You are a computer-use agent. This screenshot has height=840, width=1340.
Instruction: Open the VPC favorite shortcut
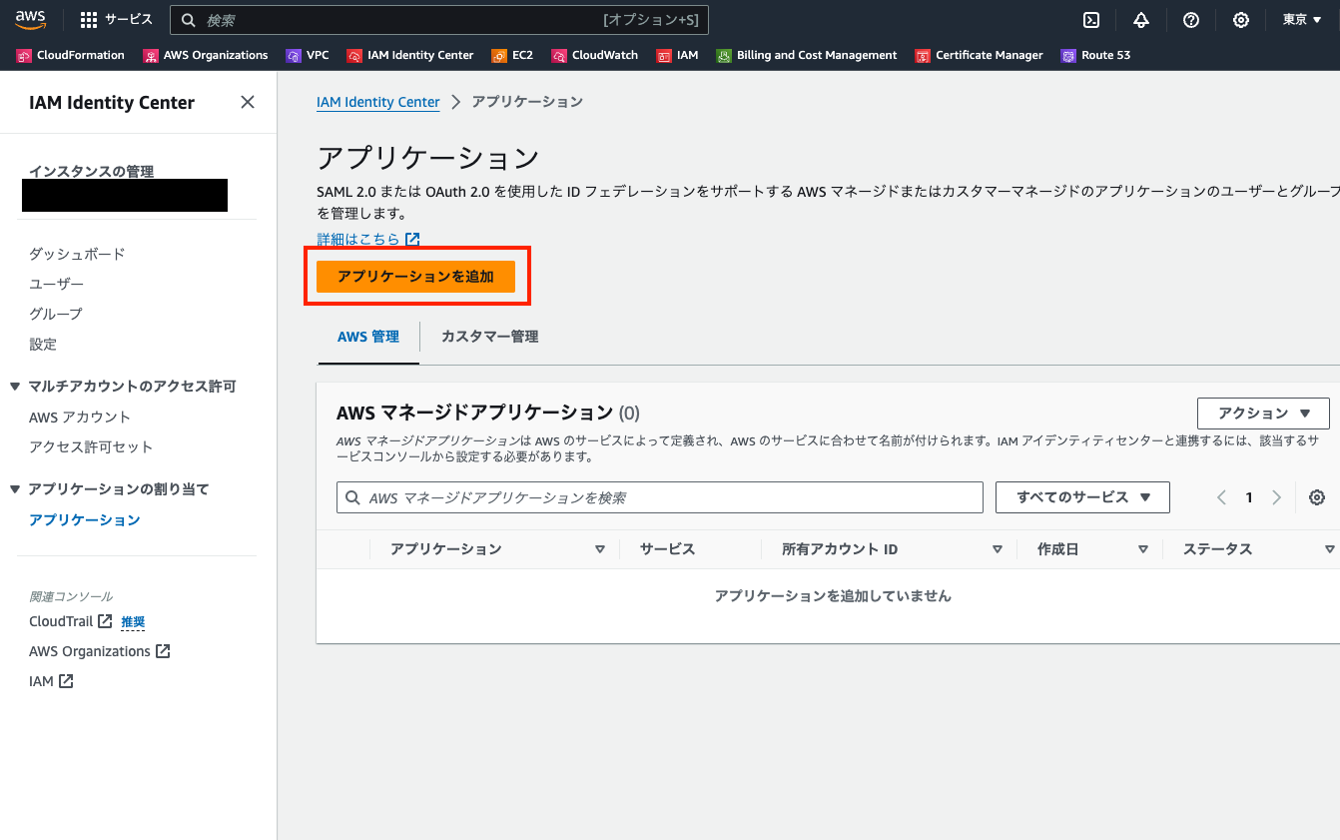coord(308,55)
